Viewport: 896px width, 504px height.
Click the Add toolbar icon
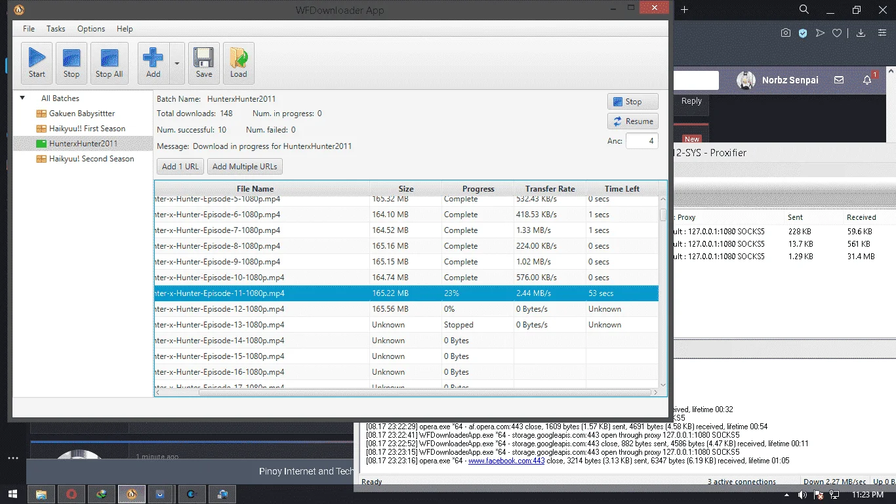tap(153, 63)
